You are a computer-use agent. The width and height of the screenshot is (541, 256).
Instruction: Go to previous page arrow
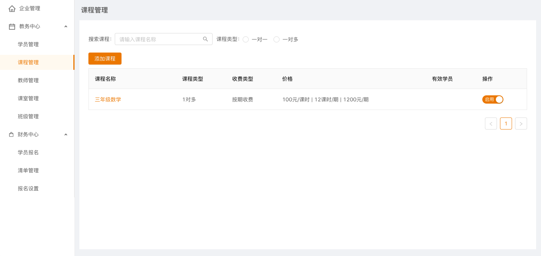[491, 123]
